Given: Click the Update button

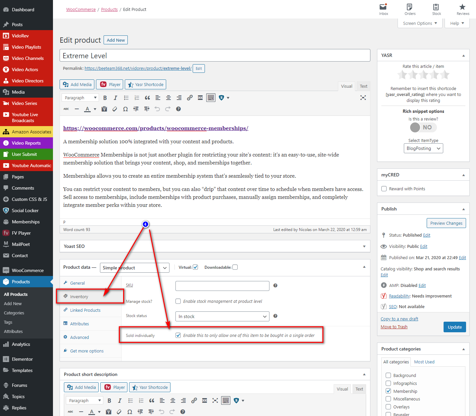Looking at the screenshot, I should coord(454,327).
